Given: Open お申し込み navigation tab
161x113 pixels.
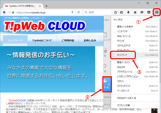Looking at the screenshot, I should 90,40.
